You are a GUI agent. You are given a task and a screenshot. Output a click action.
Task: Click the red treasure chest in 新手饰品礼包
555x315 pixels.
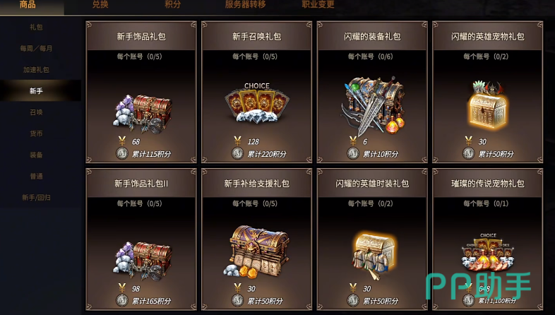(143, 114)
